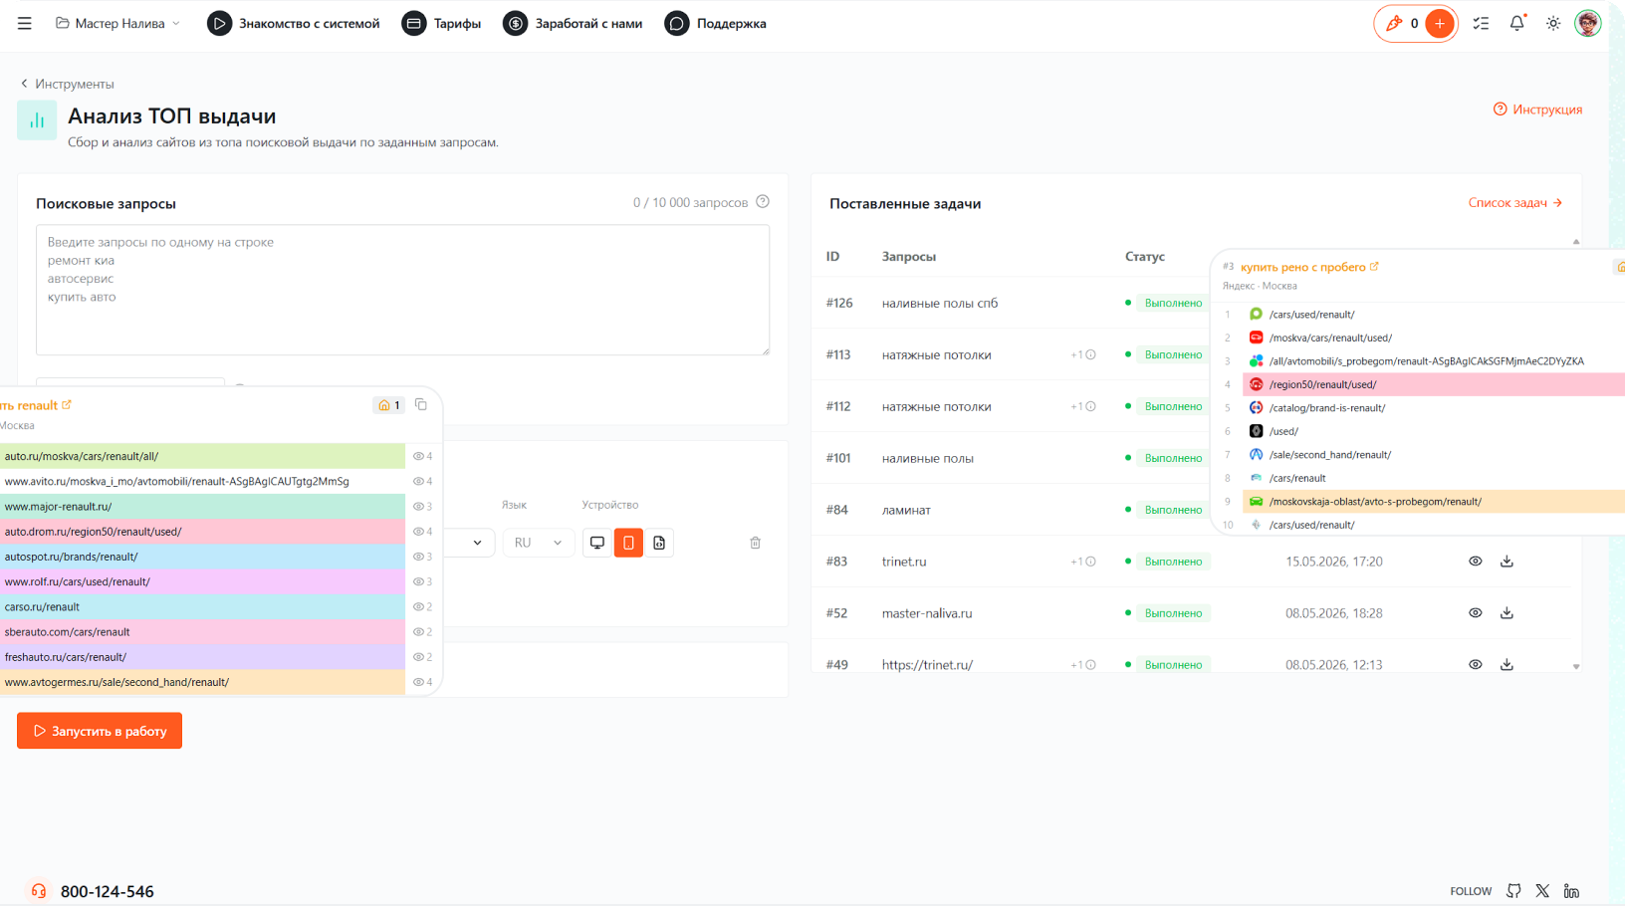The width and height of the screenshot is (1625, 906).
Task: Toggle the eye counter beside auto.ru/moskva/cars/renault/all/
Action: (422, 456)
